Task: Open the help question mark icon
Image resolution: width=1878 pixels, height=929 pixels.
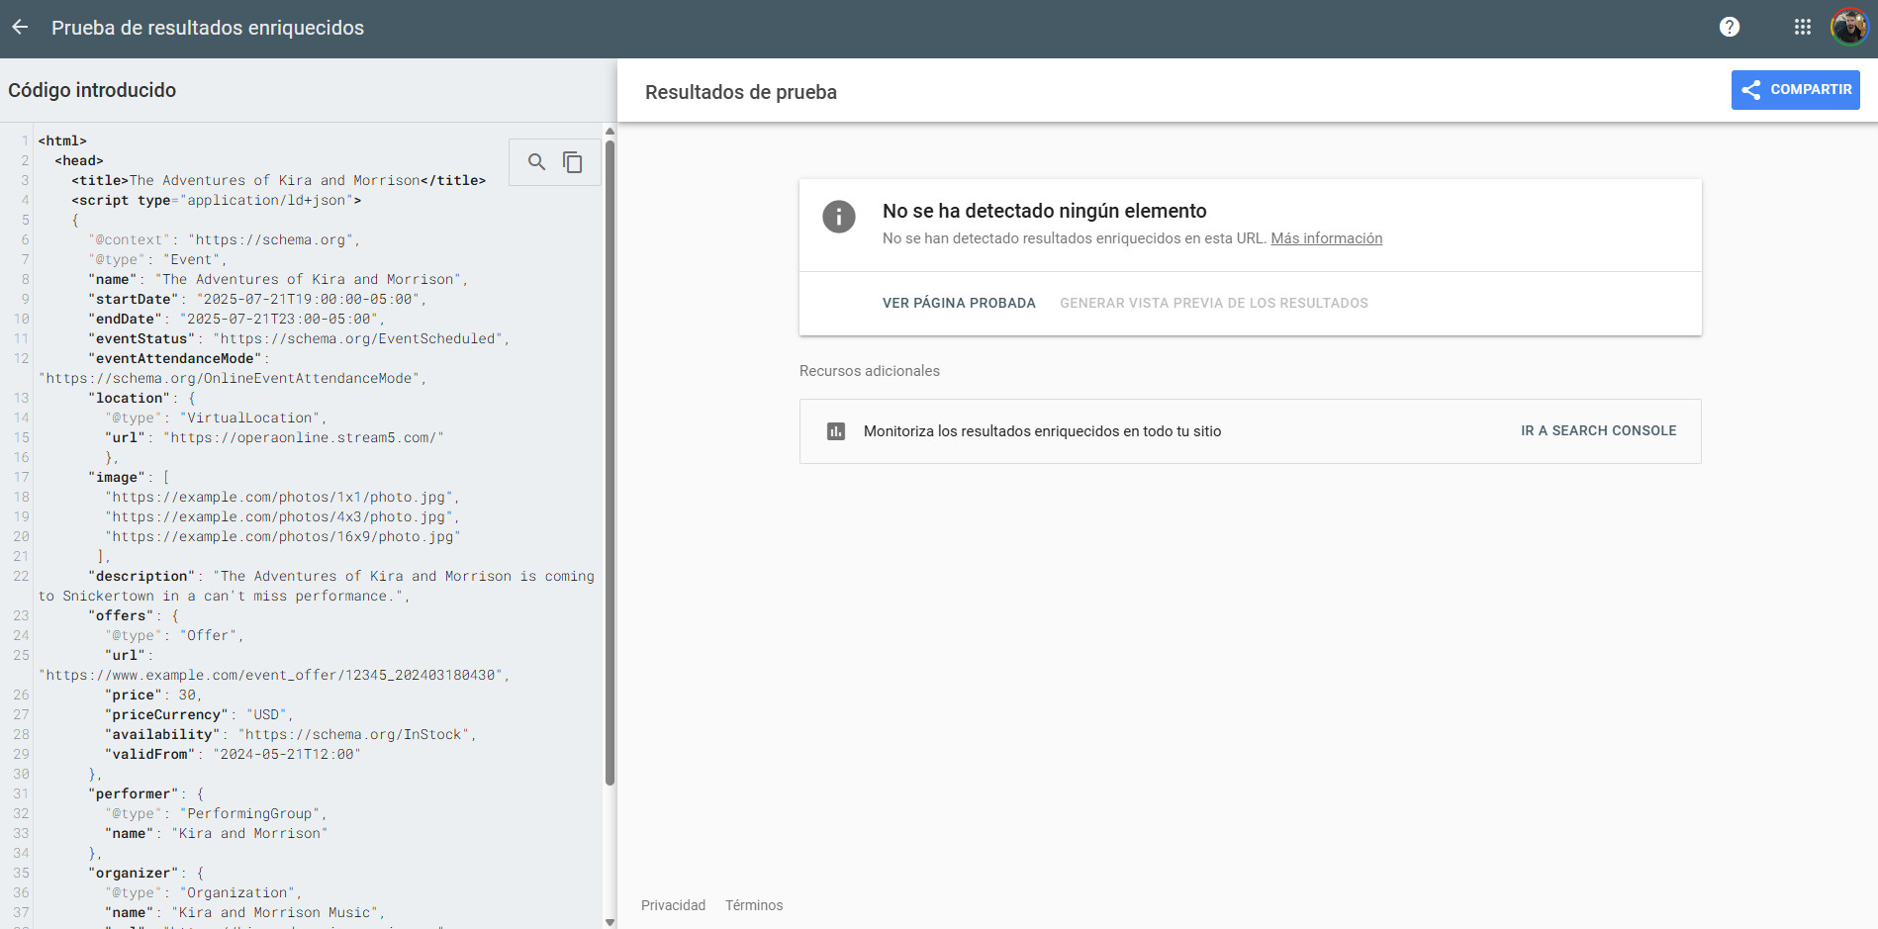Action: 1729,28
